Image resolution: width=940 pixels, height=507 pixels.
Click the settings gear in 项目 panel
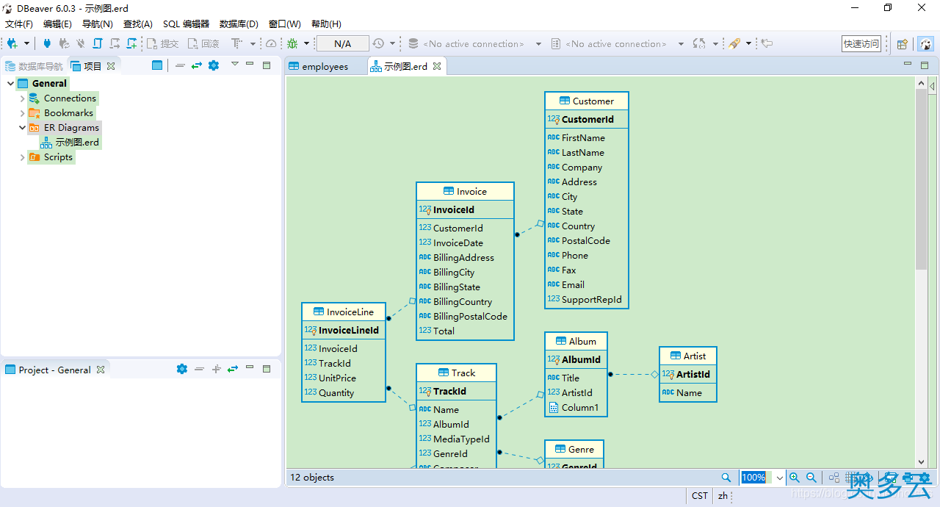pos(214,65)
